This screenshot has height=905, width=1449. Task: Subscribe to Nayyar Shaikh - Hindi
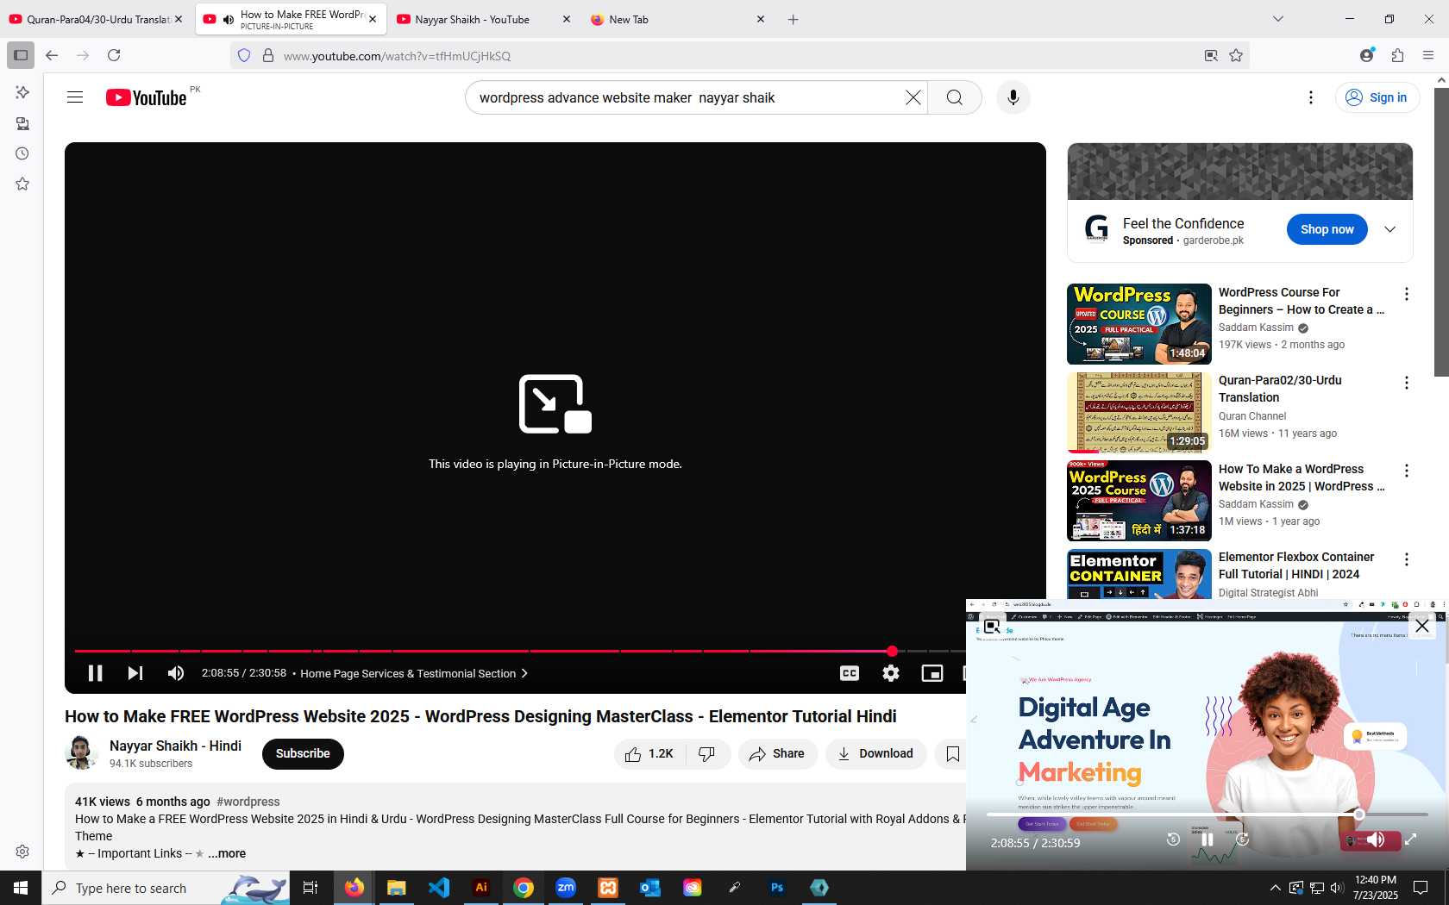(303, 753)
